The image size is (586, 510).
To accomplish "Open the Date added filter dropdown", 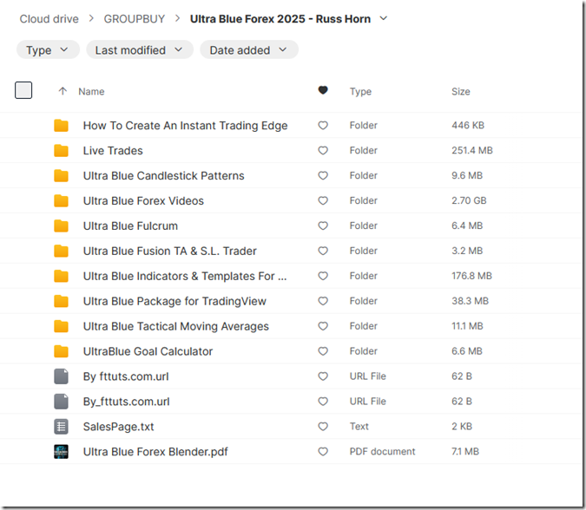I will [249, 49].
